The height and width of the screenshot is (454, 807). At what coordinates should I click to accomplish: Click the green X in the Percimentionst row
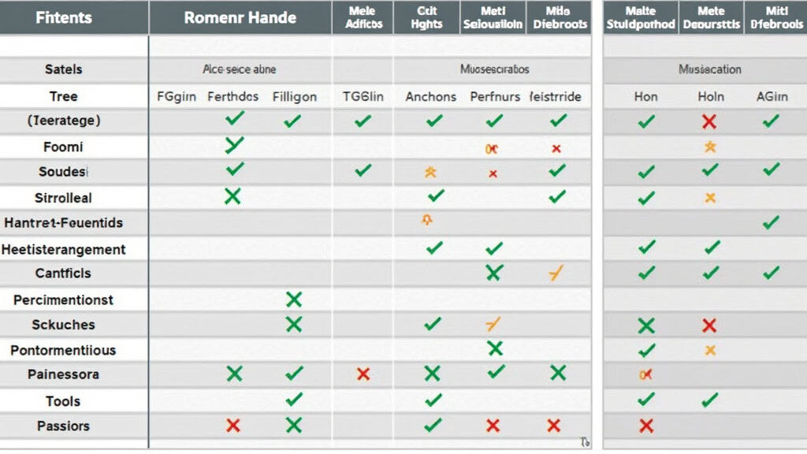[x=294, y=300]
